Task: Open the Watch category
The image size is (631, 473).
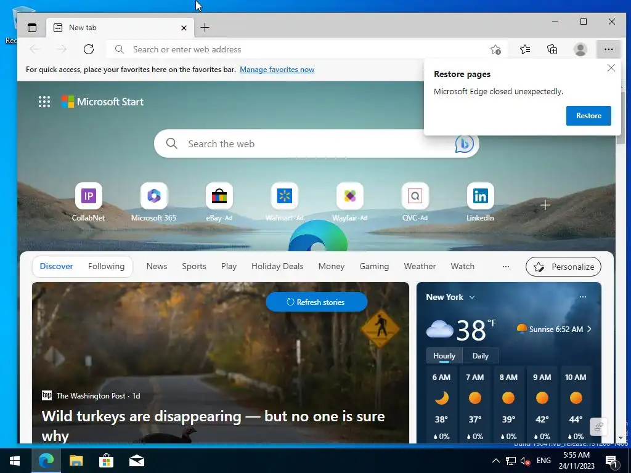Action: coord(462,266)
